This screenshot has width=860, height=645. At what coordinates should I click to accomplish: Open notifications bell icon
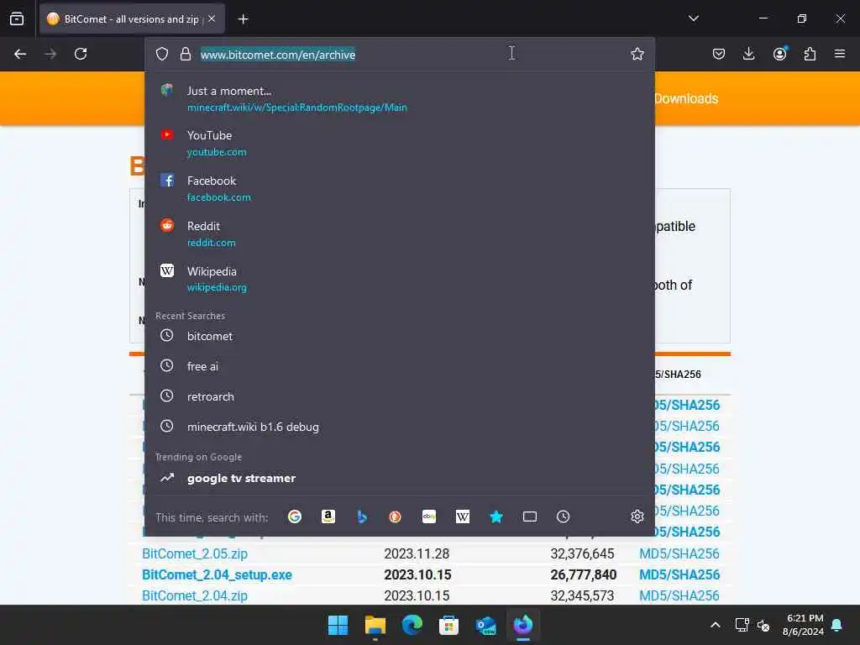[837, 625]
